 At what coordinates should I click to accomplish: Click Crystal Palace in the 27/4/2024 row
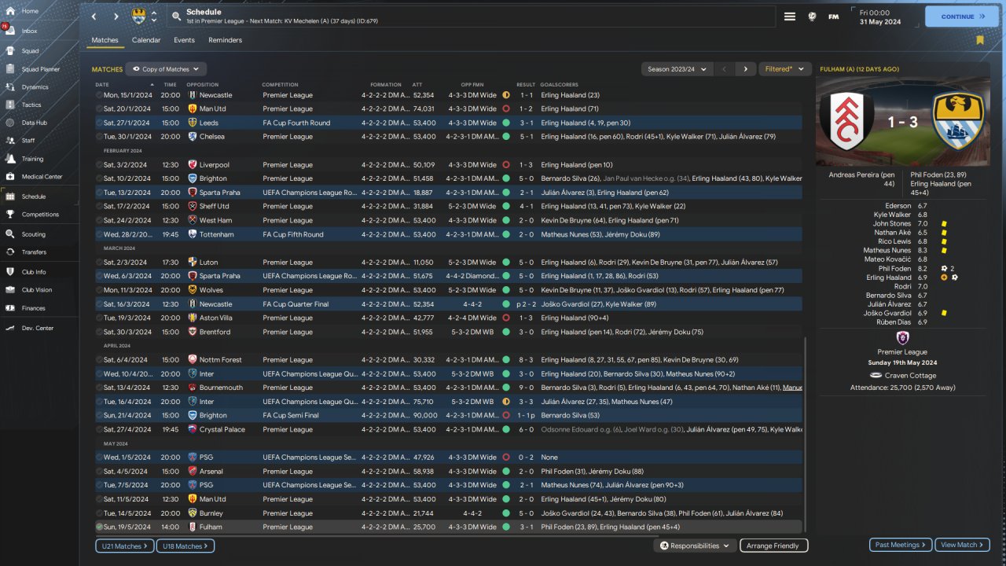point(223,429)
